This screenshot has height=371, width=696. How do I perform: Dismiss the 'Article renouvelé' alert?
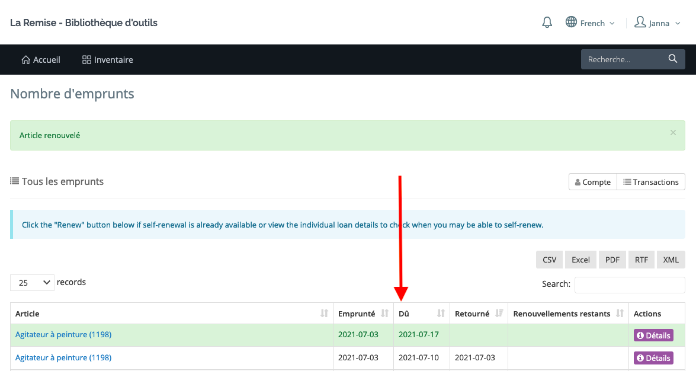(672, 133)
